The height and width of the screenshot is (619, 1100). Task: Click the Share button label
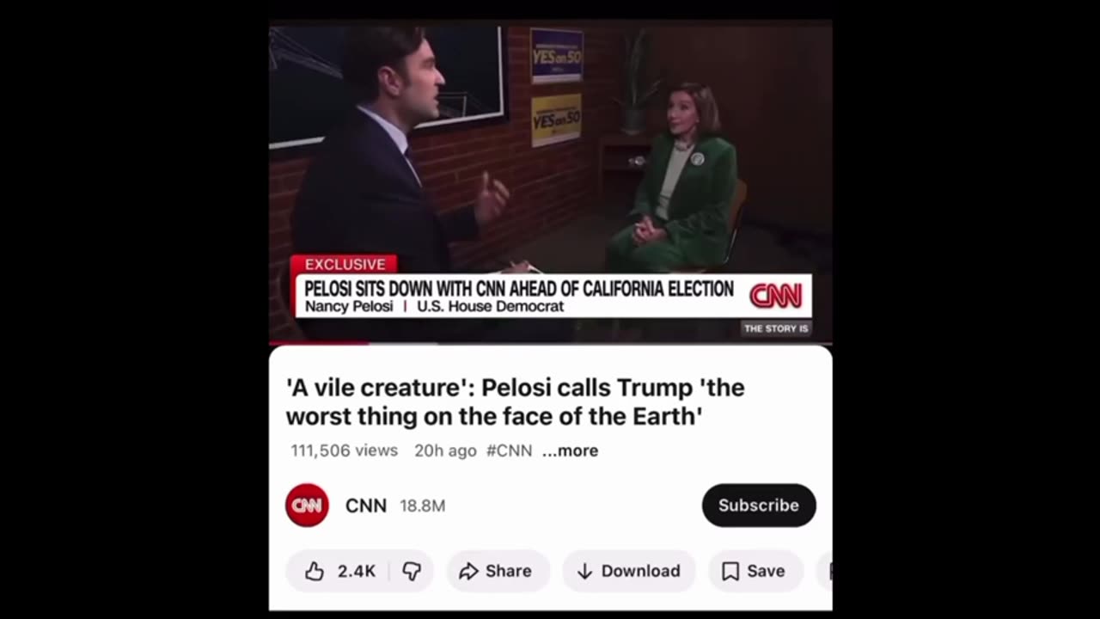tap(509, 571)
